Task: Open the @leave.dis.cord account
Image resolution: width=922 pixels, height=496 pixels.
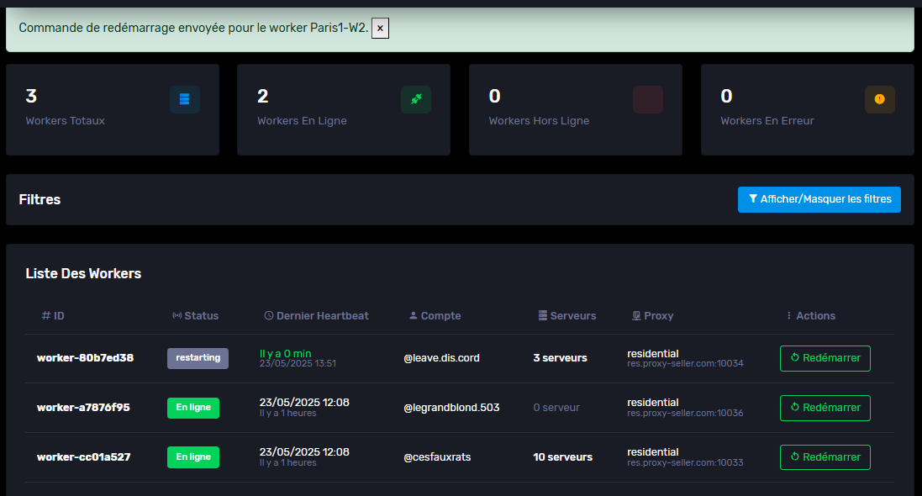Action: point(441,358)
